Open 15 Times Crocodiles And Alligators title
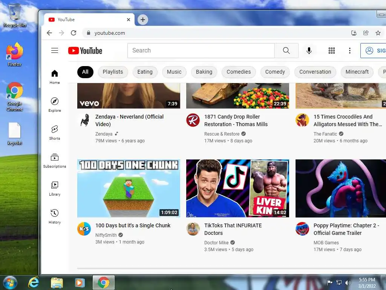The width and height of the screenshot is (386, 290). point(348,120)
